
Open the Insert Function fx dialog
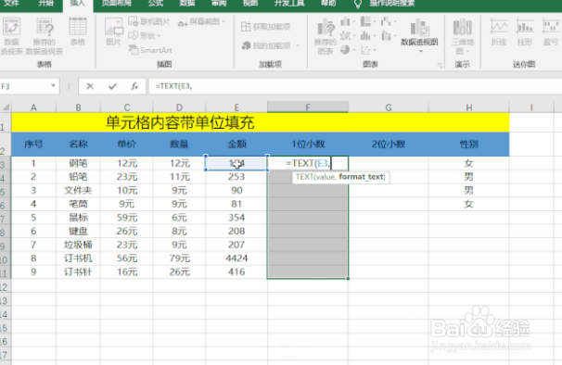point(134,86)
